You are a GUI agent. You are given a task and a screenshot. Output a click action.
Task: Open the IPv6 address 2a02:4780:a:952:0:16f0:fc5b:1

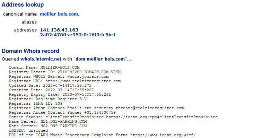click(x=78, y=35)
